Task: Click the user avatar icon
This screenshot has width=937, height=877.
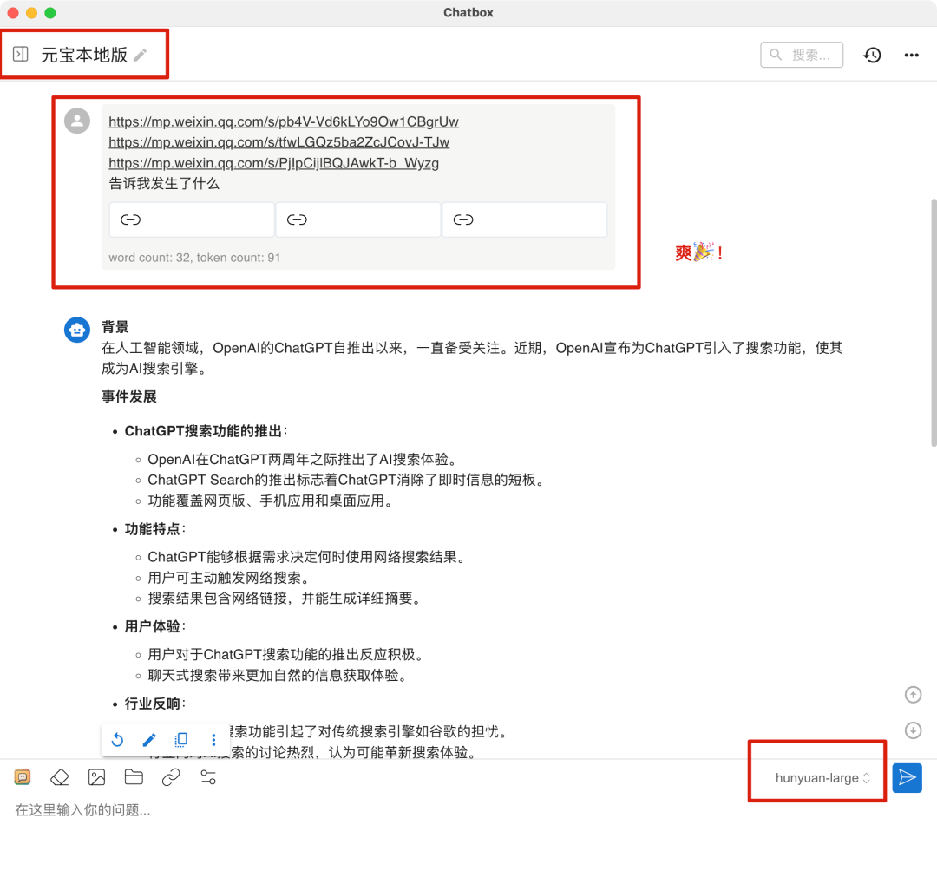Action: (77, 121)
